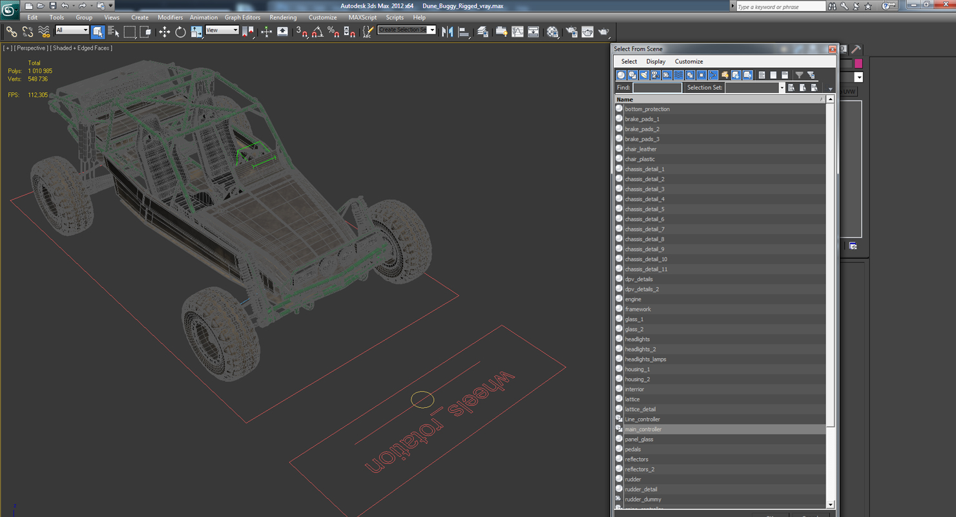Toggle Percent Snap icon
Viewport: 956px width, 517px height.
click(x=333, y=32)
